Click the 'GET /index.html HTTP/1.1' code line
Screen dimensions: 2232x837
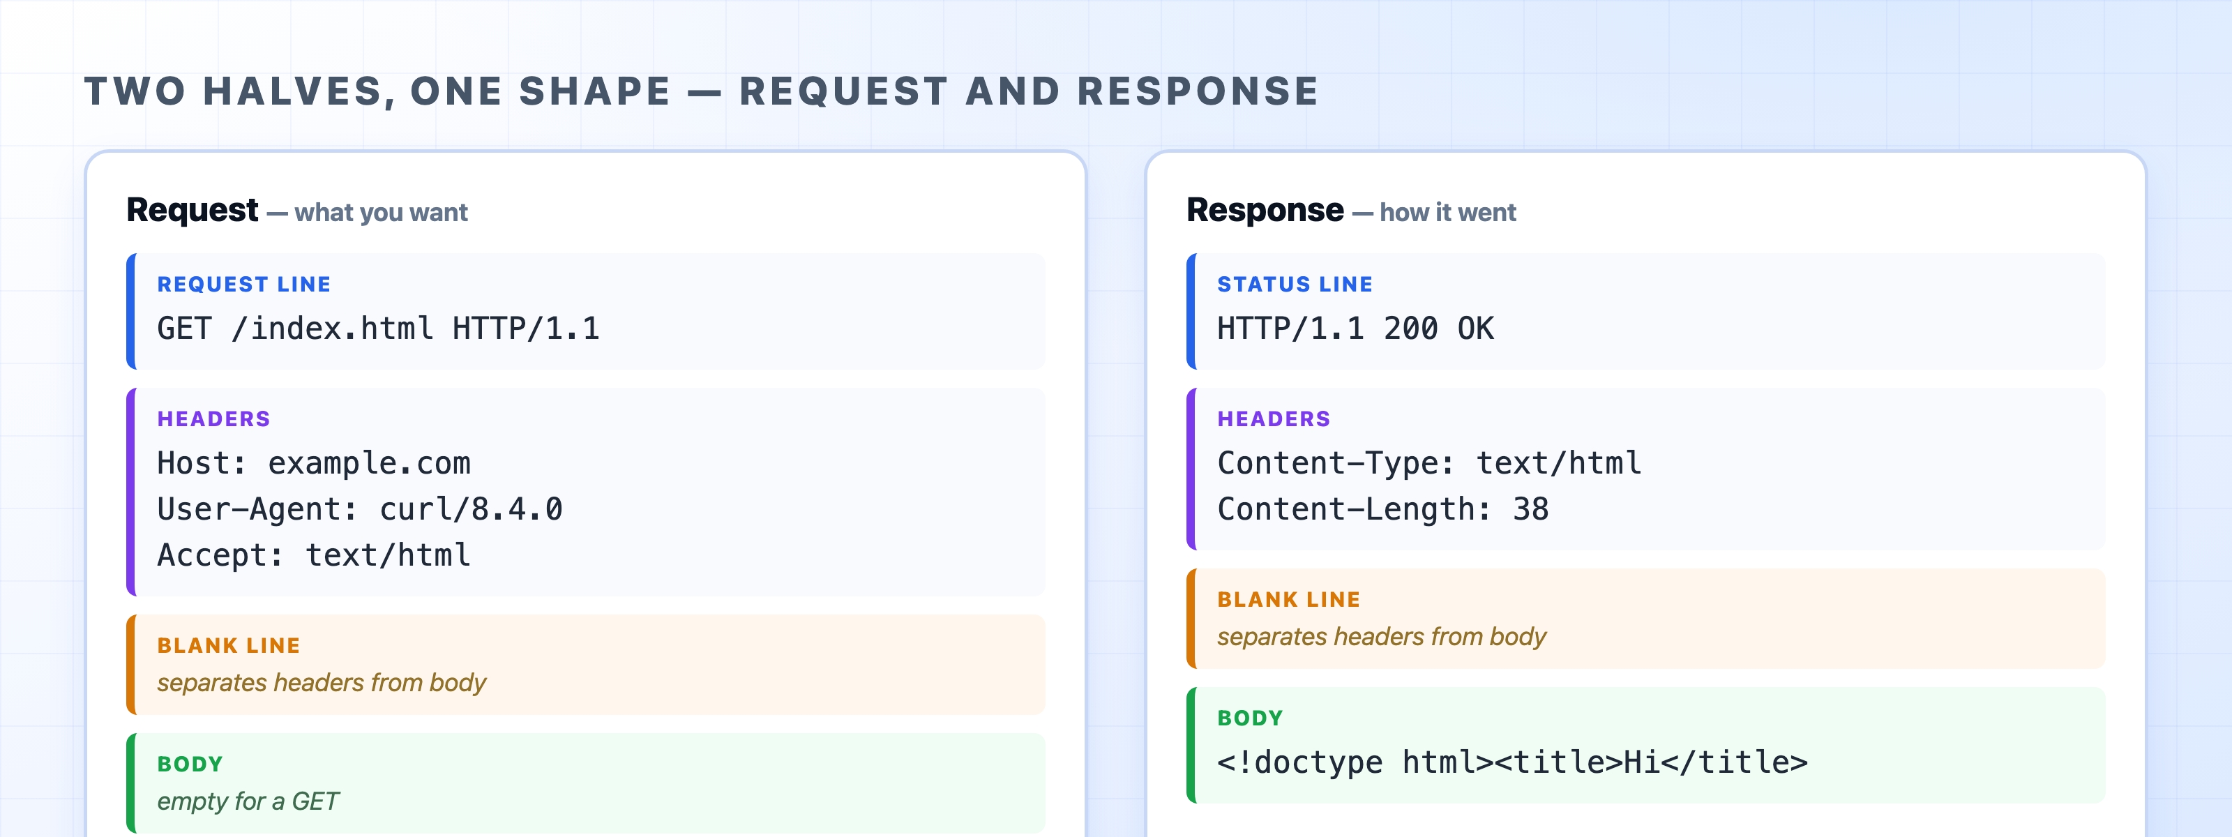click(378, 329)
